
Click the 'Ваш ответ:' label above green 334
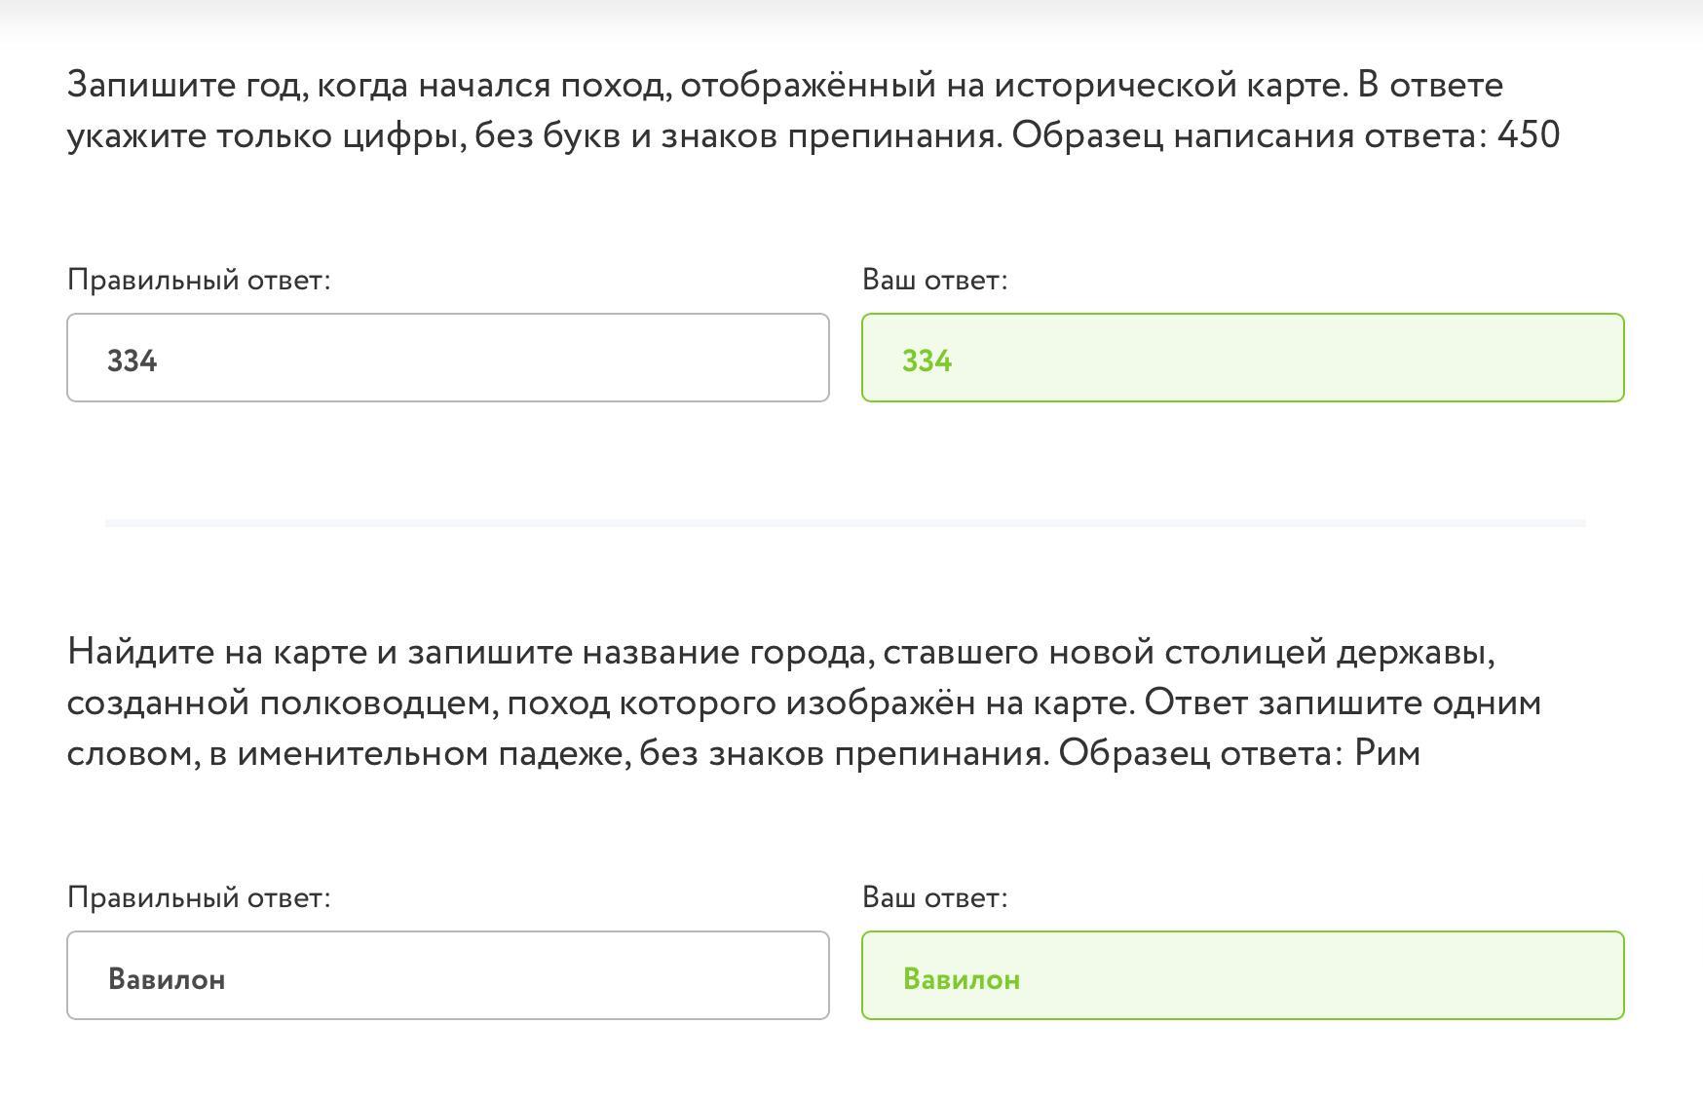click(934, 281)
